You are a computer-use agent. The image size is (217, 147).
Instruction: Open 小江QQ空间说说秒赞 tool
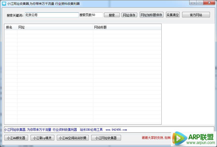click(73, 138)
